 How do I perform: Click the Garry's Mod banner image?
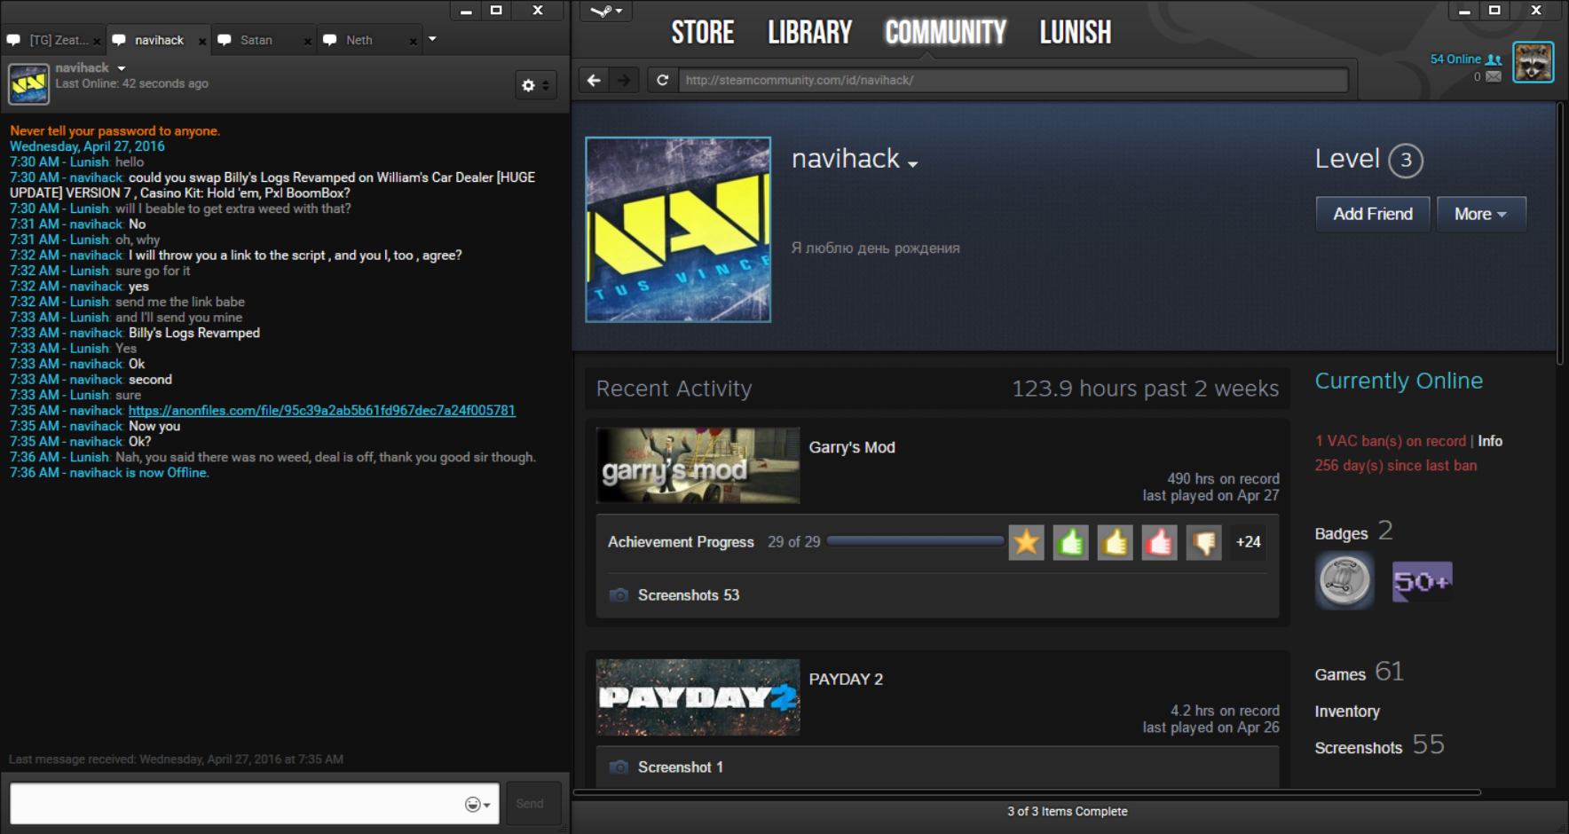click(698, 466)
